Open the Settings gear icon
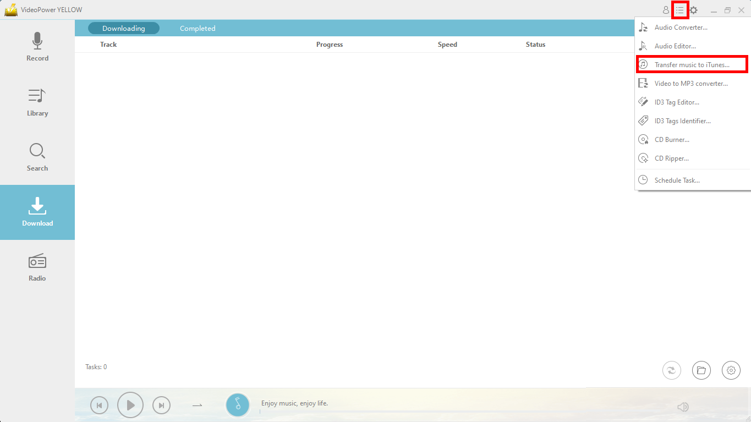Image resolution: width=751 pixels, height=422 pixels. (x=731, y=370)
